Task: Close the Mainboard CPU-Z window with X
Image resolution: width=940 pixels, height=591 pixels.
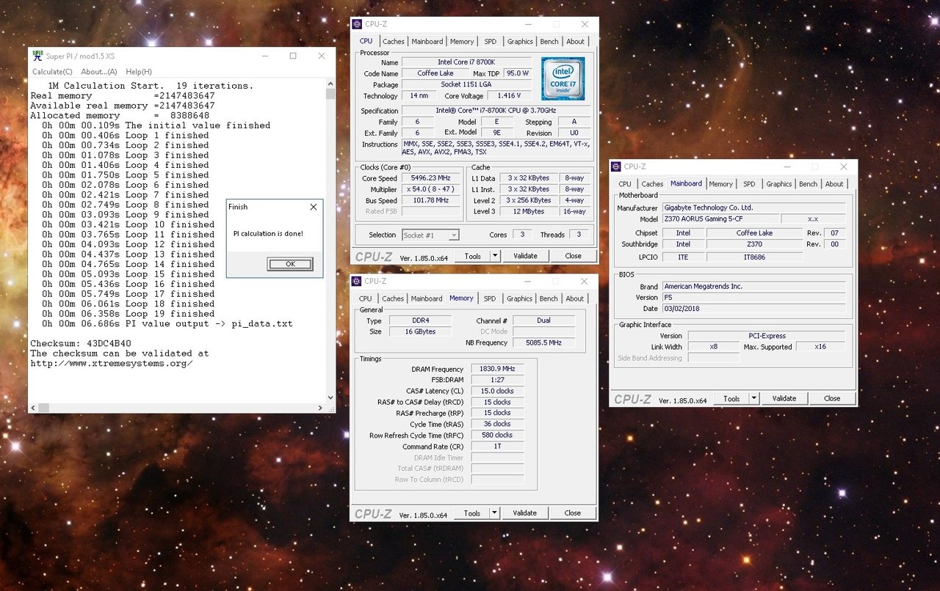Action: pos(844,166)
